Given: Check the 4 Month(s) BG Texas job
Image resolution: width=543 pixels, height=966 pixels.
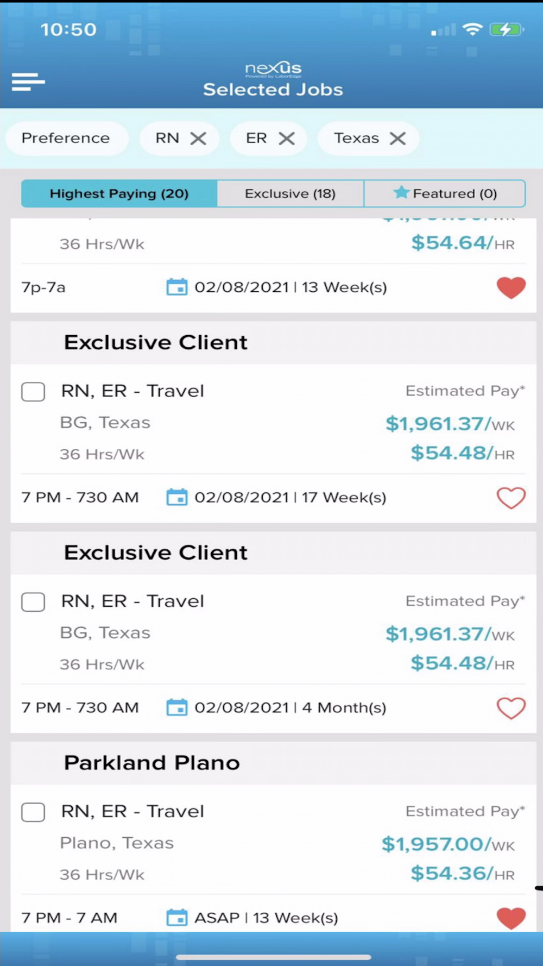Looking at the screenshot, I should (x=33, y=601).
